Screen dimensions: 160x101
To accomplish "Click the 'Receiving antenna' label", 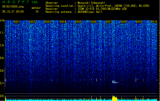I will (x=59, y=12).
